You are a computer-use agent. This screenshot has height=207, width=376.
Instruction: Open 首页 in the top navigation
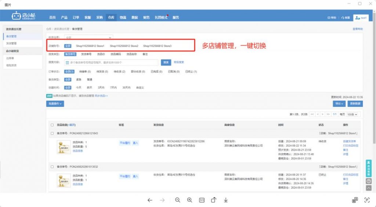point(52,18)
